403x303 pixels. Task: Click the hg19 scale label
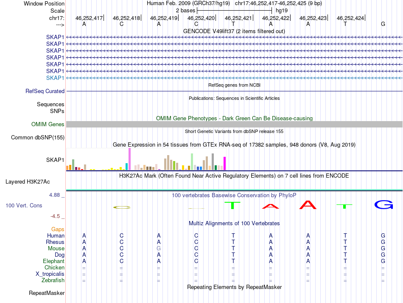coord(282,11)
